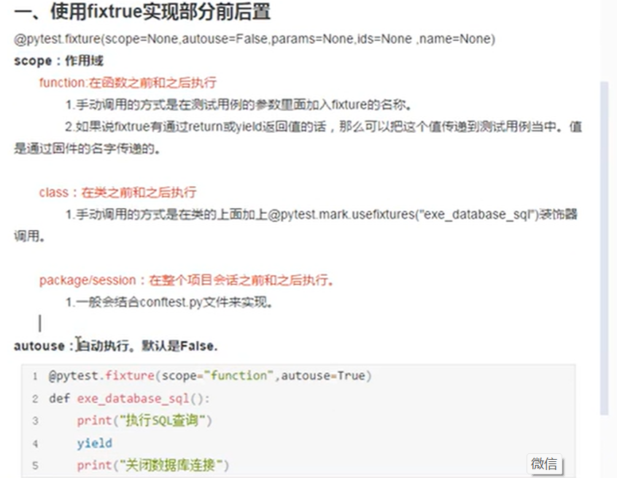This screenshot has width=617, height=478.
Task: Click line '1.手动调用的方式是在测试用例的参数里面加入fixture的名称'
Action: 238,105
